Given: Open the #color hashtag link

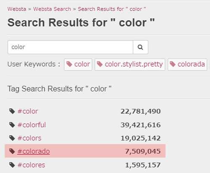Looking at the screenshot, I should [x=28, y=112].
